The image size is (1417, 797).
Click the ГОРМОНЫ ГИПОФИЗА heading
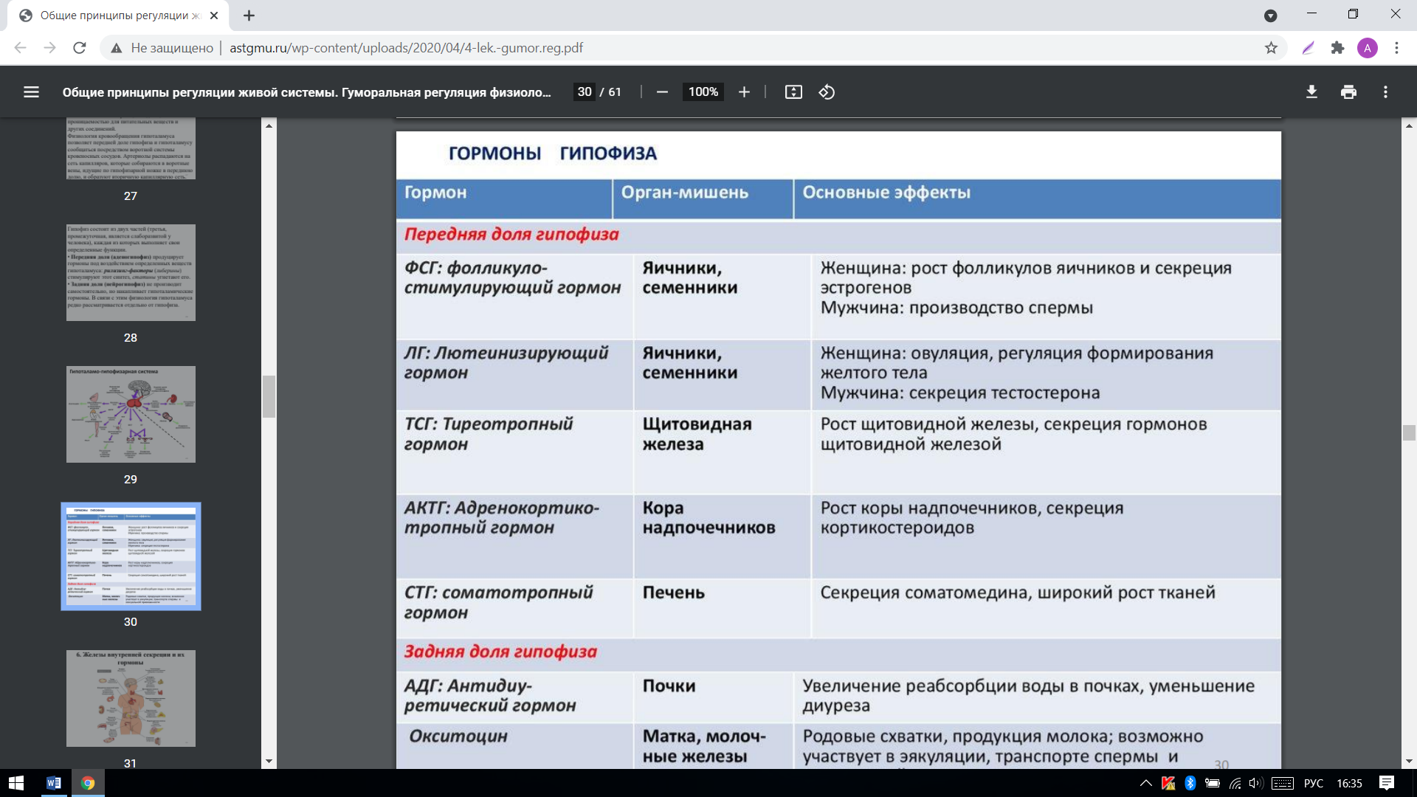tap(552, 153)
